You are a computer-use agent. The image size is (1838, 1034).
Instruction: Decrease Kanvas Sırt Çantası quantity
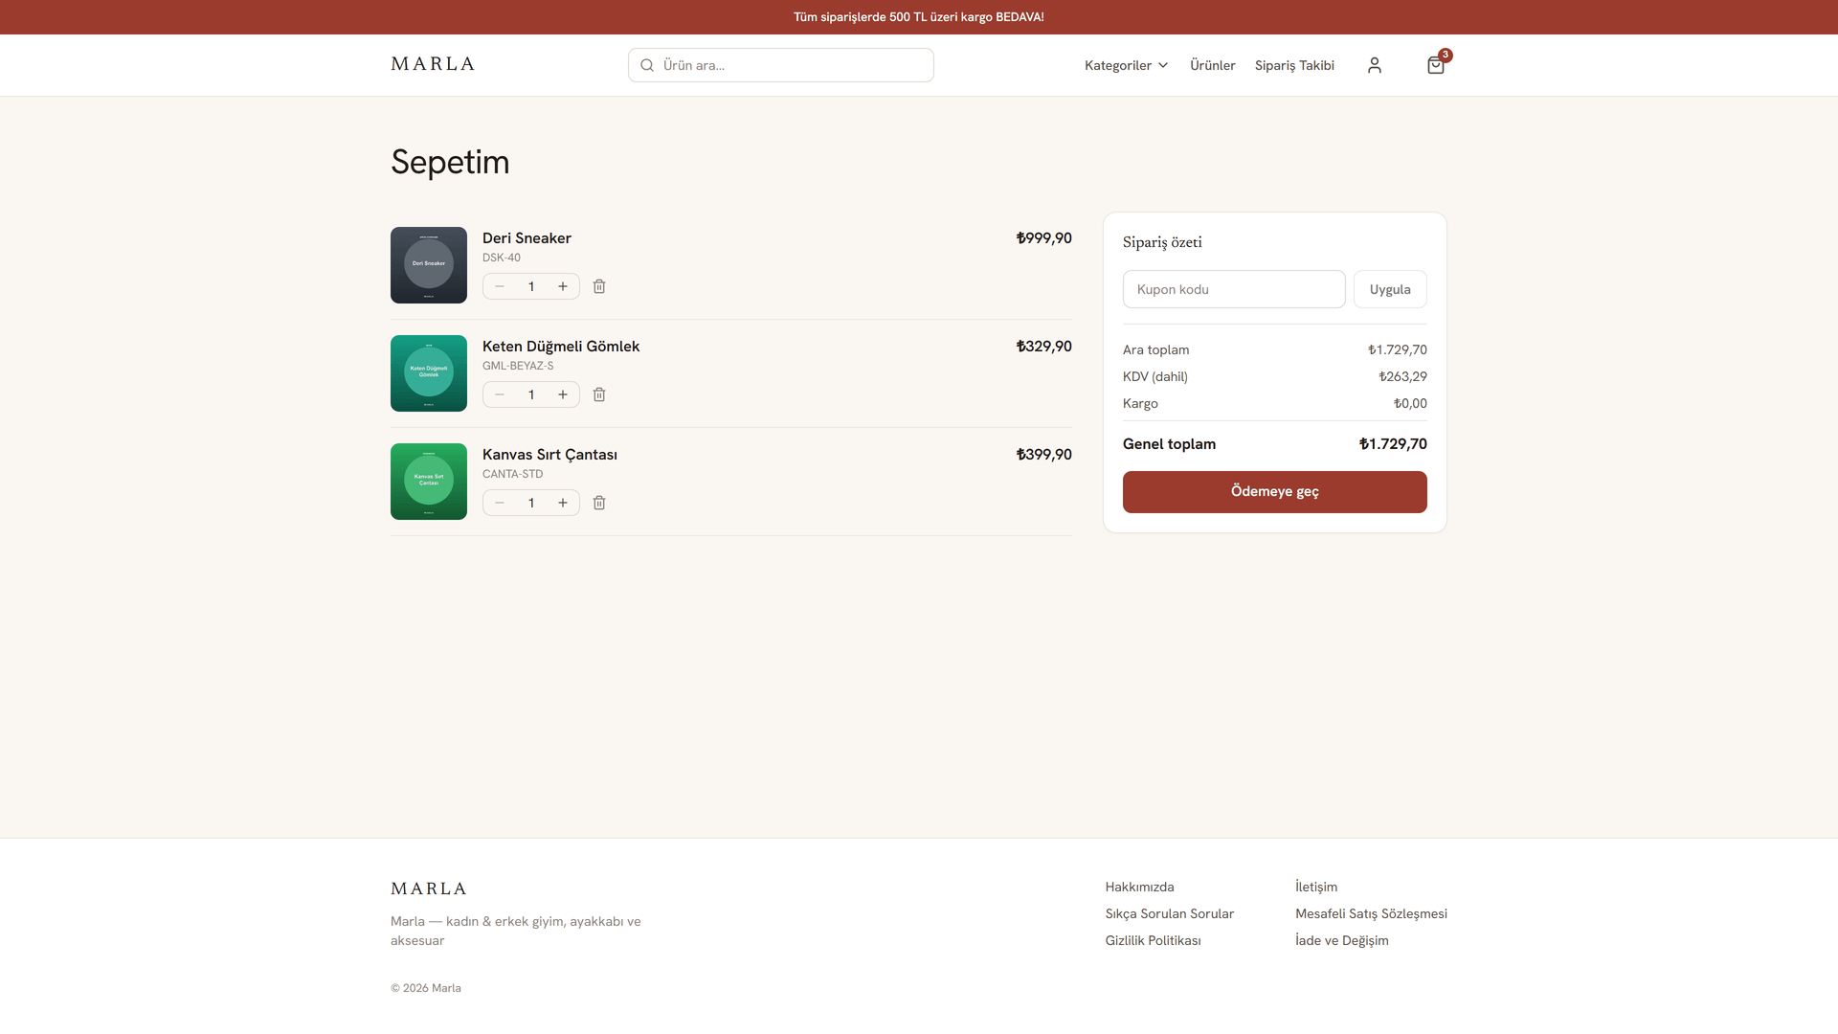(500, 503)
